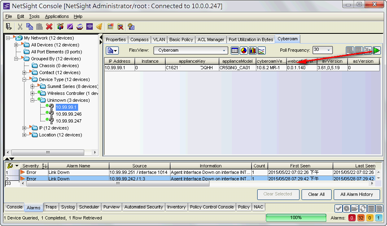Click the bell alarm icon
387x226 pixels.
(x=99, y=26)
